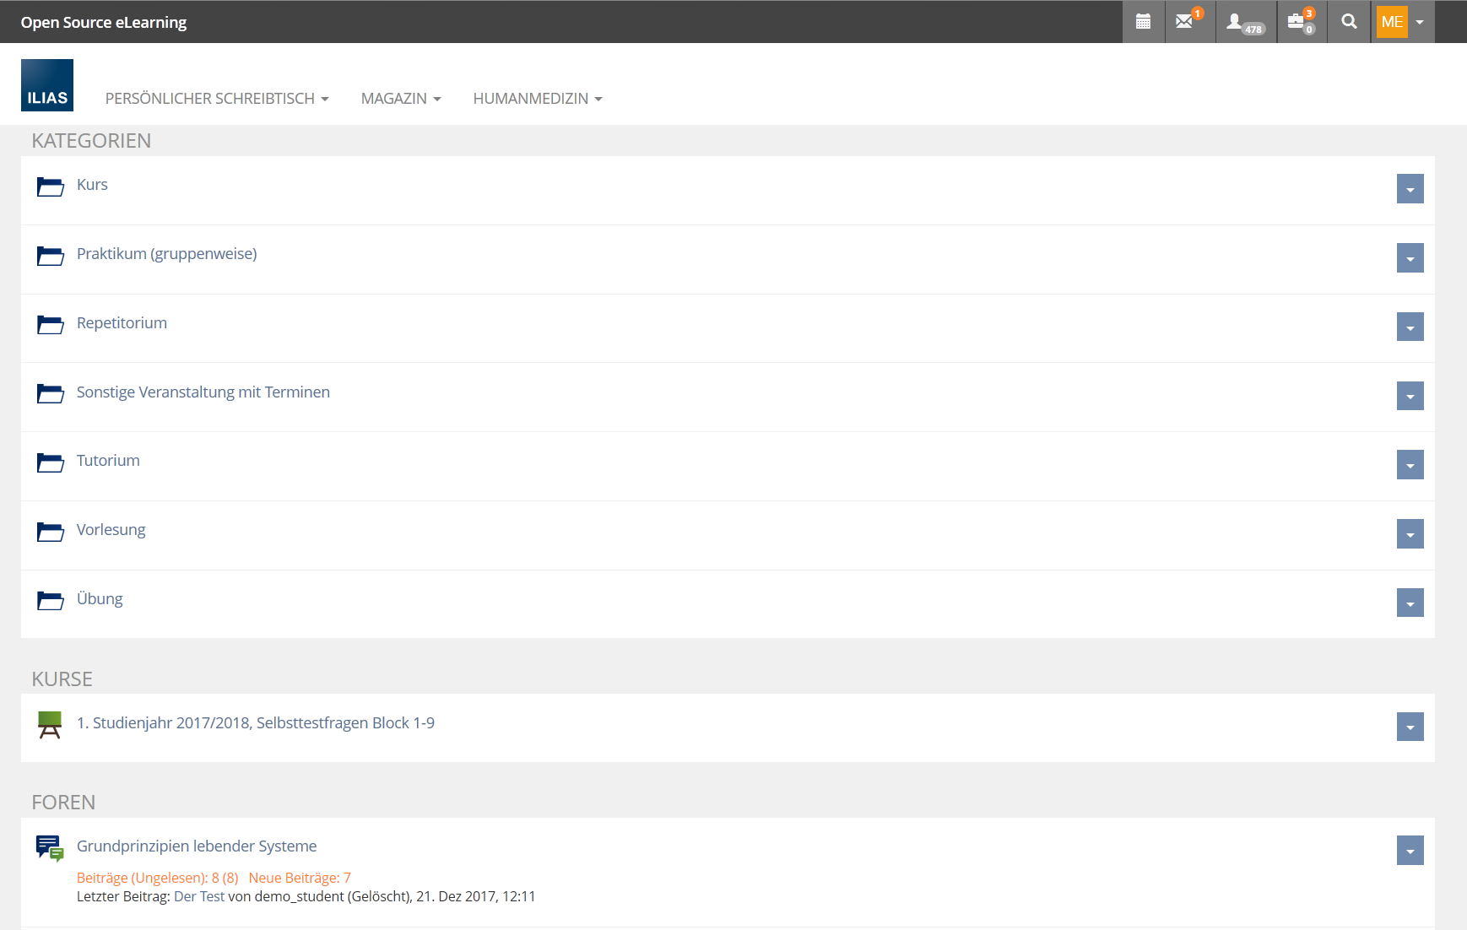This screenshot has width=1467, height=930.
Task: Expand actions dropdown for Kurs category
Action: coord(1410,189)
